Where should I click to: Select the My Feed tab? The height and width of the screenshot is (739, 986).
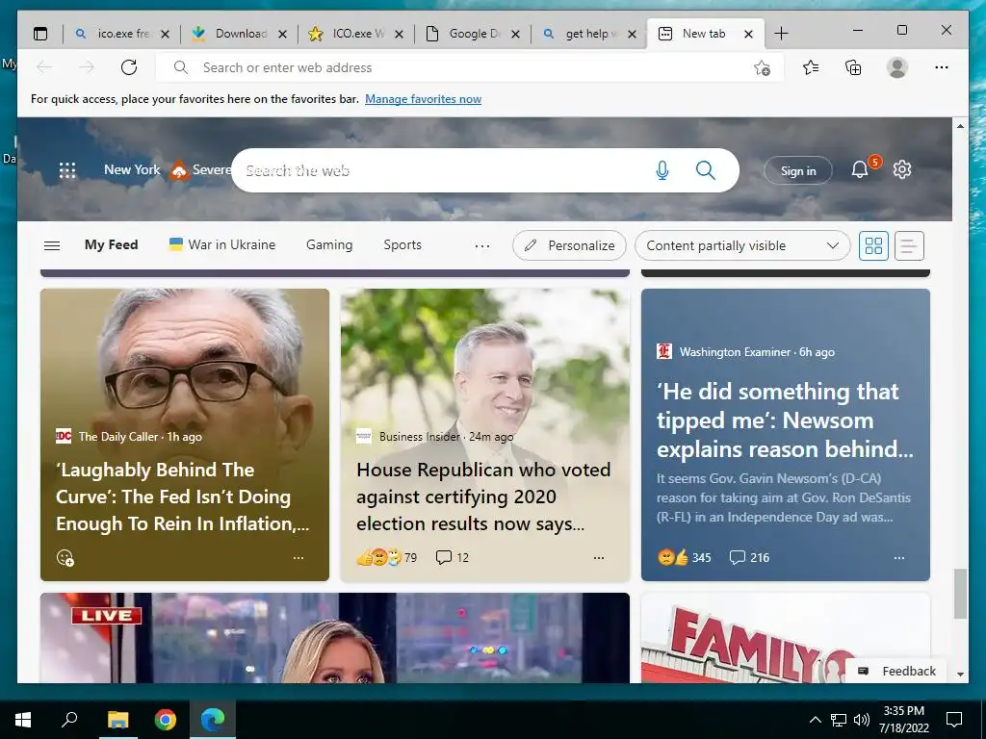point(112,245)
